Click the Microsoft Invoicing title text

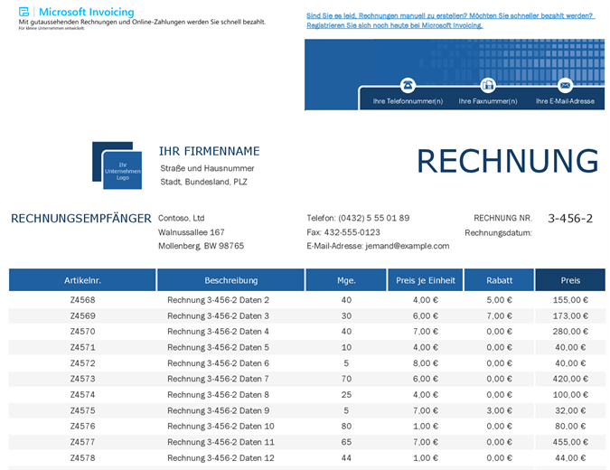(x=87, y=12)
